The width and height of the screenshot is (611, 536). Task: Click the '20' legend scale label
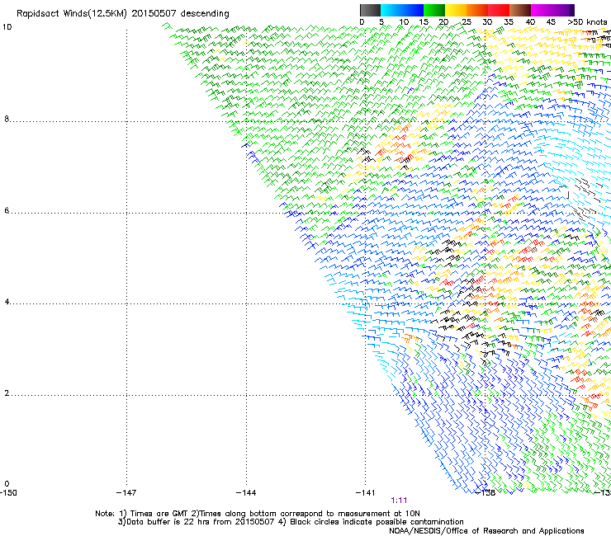coord(444,22)
